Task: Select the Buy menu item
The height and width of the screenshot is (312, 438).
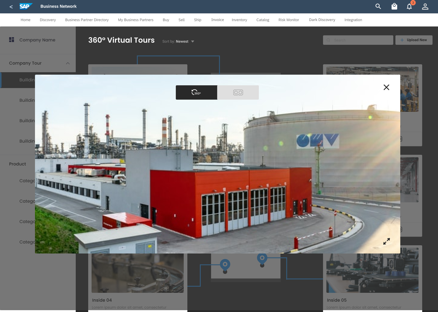Action: click(166, 20)
